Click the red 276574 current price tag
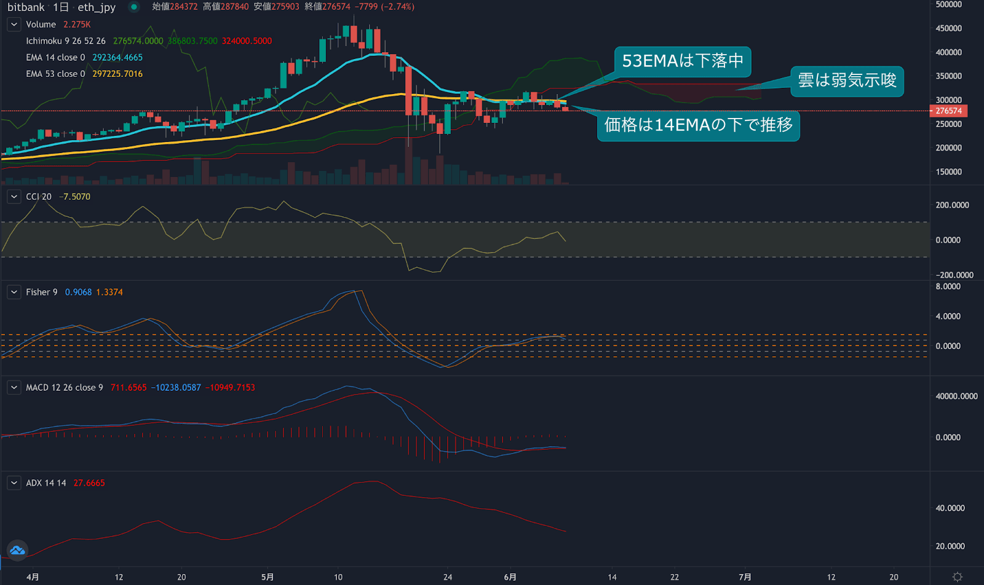This screenshot has height=585, width=984. coord(948,111)
